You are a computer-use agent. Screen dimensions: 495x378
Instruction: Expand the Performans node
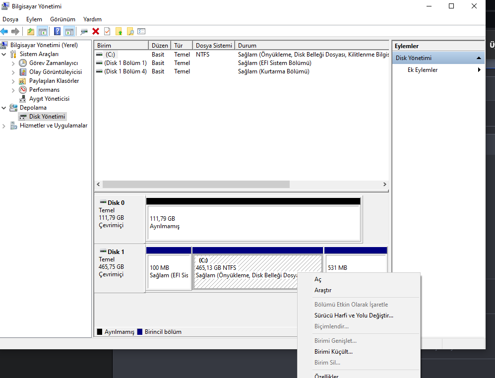(13, 90)
